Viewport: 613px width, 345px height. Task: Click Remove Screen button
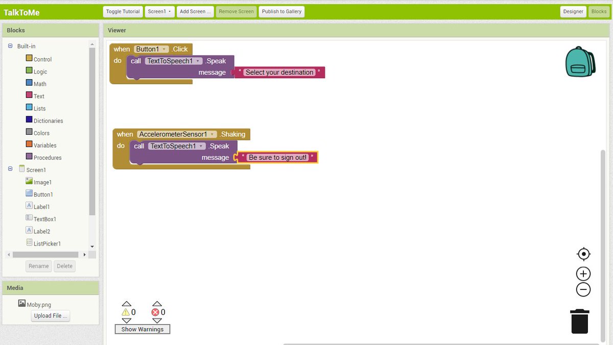236,11
